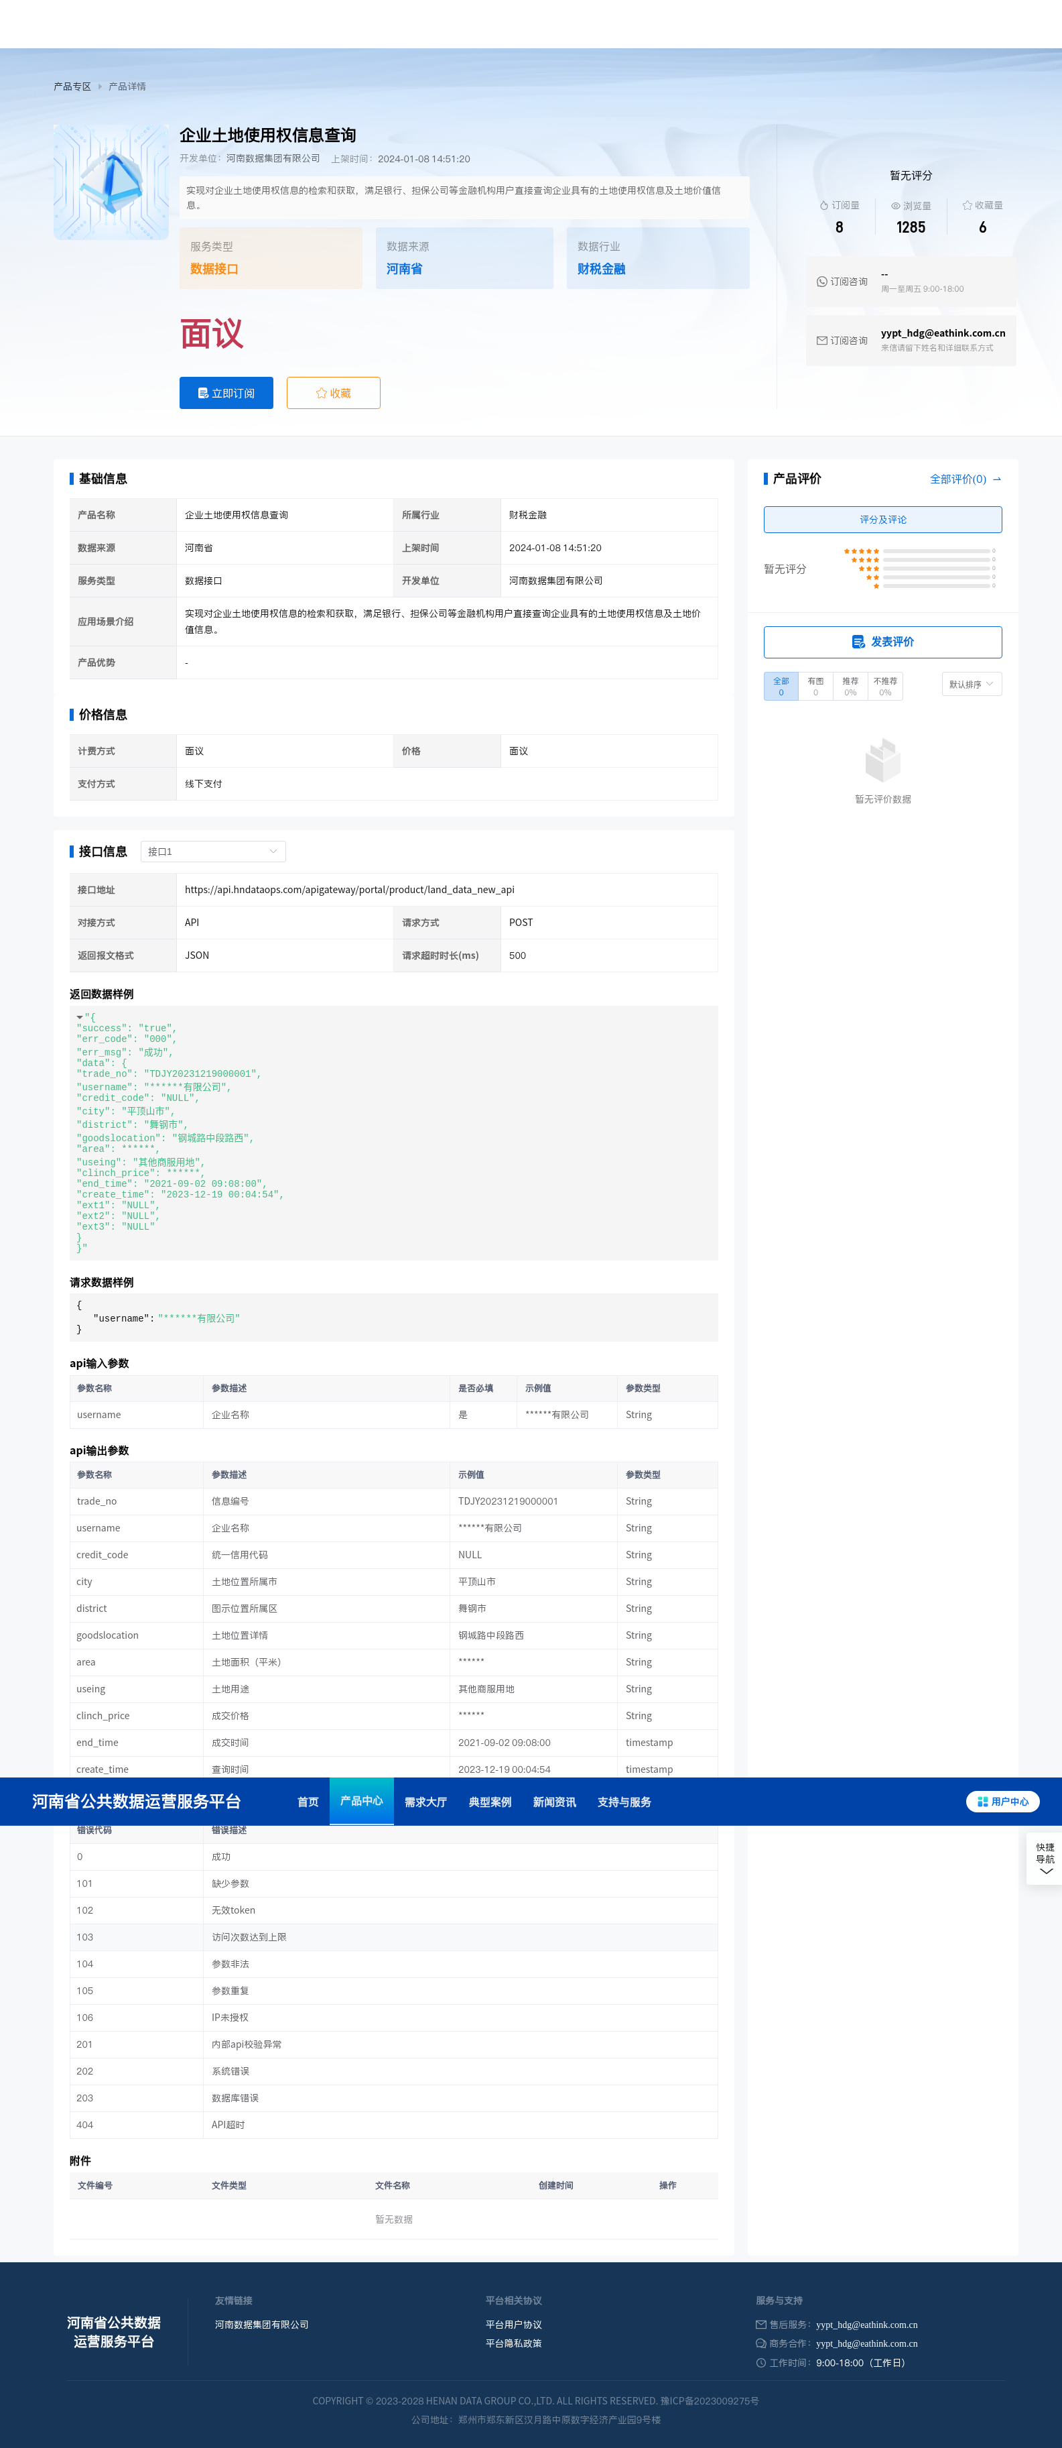Screen dimensions: 1062x2448
Task: Click the 产品专区 breadcrumb link
Action: (x=72, y=86)
